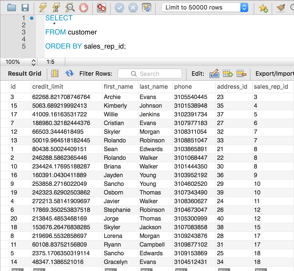294x271 pixels.
Task: Toggle result grid column layout icon
Action: [55, 74]
